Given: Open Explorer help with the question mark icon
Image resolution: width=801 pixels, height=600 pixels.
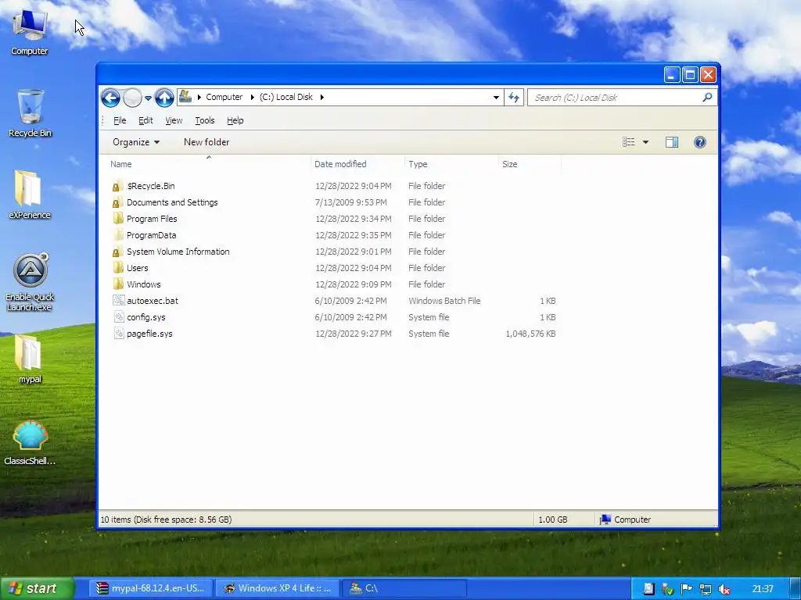Looking at the screenshot, I should (x=700, y=142).
